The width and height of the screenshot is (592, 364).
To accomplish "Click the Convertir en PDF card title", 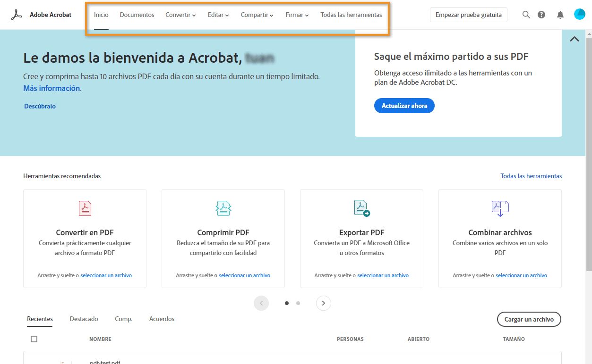I will (85, 232).
